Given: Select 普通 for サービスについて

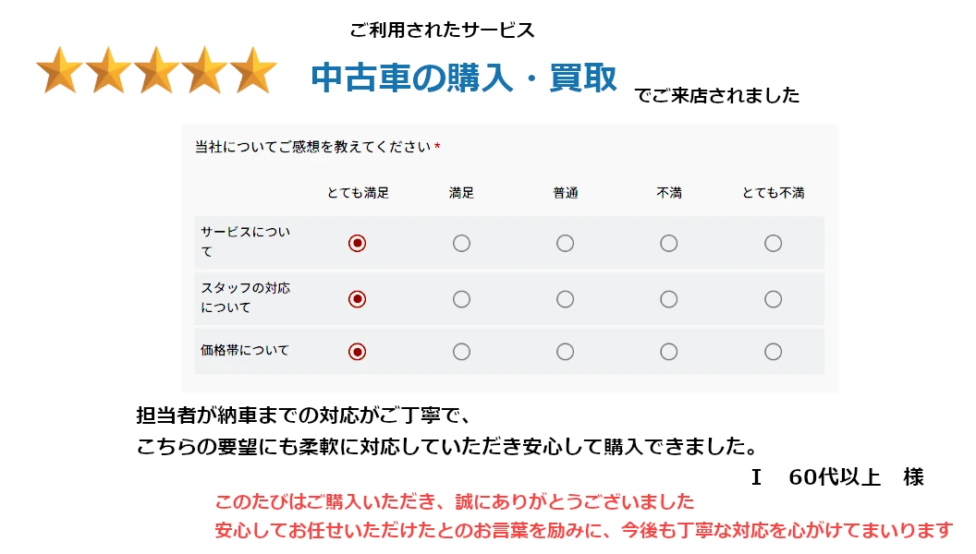Looking at the screenshot, I should pos(565,243).
